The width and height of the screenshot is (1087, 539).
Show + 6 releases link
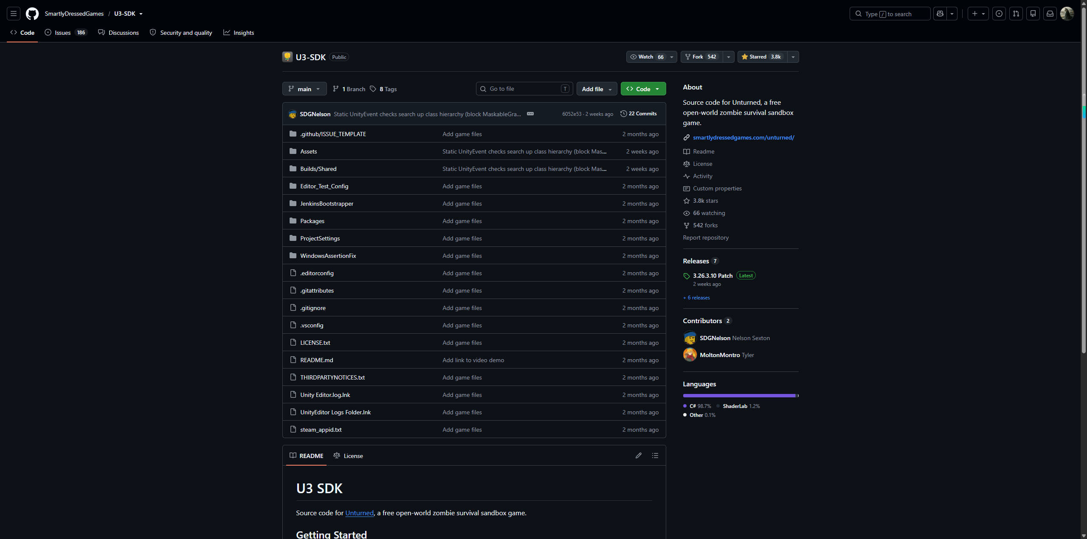[x=696, y=298]
